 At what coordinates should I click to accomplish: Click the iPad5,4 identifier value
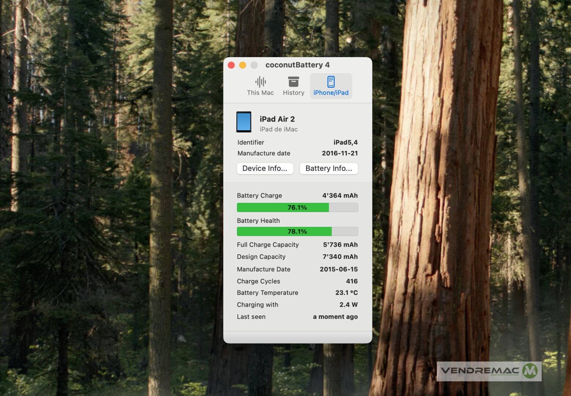[345, 142]
